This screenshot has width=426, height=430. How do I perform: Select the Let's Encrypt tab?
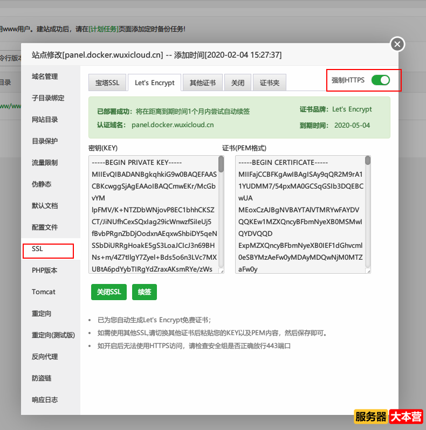155,82
